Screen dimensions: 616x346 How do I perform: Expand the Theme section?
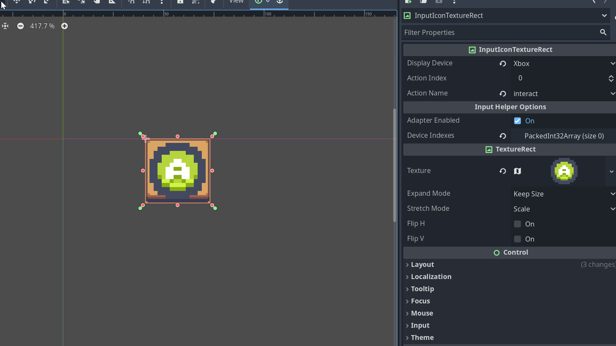click(x=422, y=338)
